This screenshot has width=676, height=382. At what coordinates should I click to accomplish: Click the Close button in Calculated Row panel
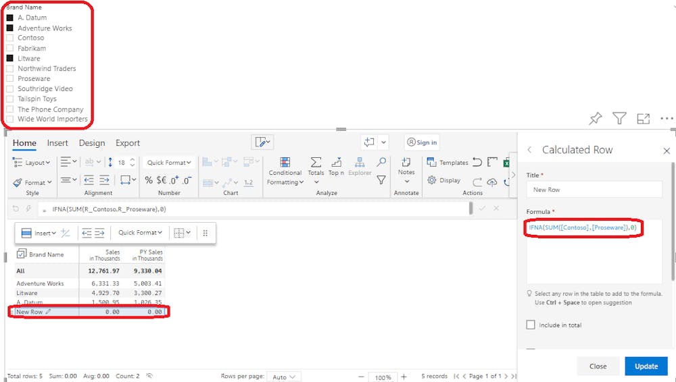coord(598,366)
